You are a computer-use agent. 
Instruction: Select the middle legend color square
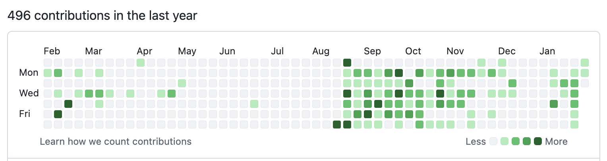(516, 141)
